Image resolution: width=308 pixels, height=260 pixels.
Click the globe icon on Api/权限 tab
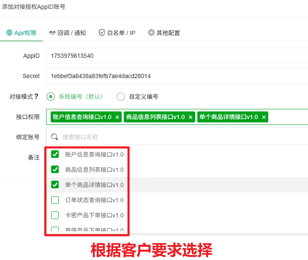(9, 33)
